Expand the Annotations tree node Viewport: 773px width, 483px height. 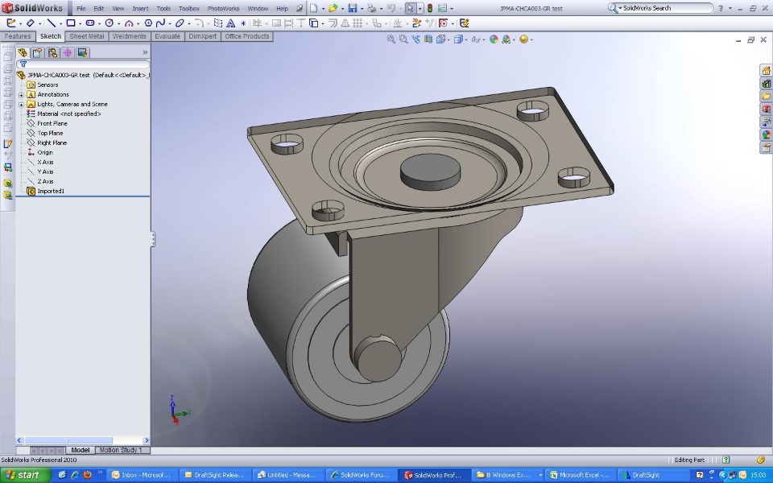[21, 94]
